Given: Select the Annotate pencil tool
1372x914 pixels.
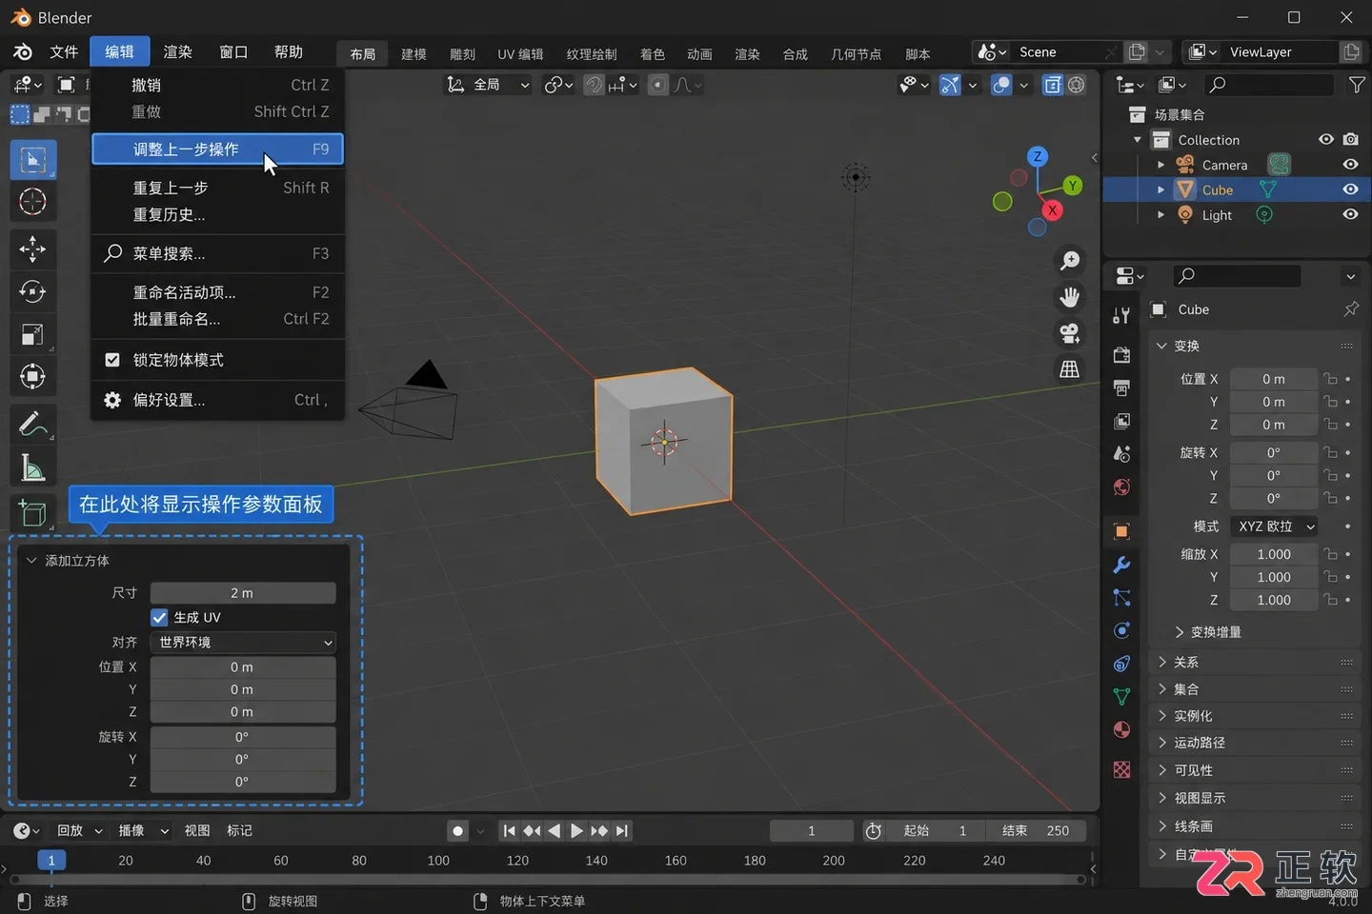Looking at the screenshot, I should tap(32, 424).
